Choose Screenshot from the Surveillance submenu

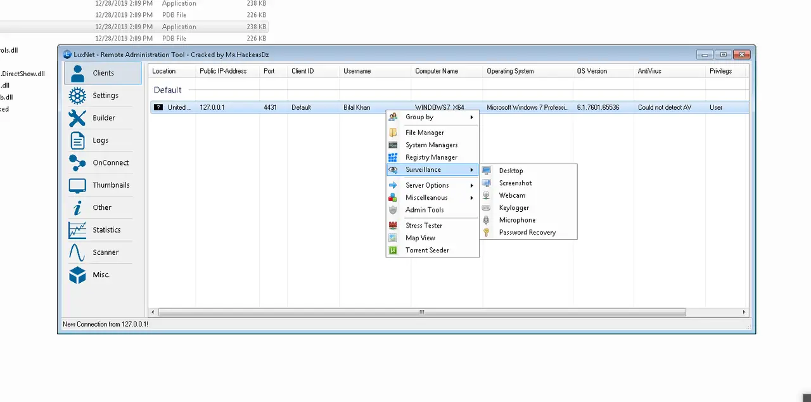pos(515,183)
